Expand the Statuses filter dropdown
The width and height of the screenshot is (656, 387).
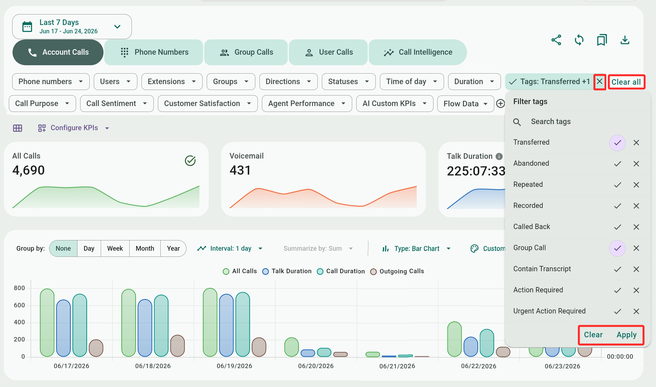pos(349,82)
